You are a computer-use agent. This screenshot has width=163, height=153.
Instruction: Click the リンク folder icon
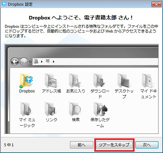[50, 109]
